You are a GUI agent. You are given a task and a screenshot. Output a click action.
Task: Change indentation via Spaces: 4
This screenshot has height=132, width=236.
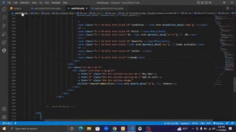point(185,123)
